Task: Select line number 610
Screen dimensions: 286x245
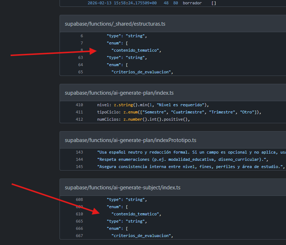Action: tap(79, 214)
